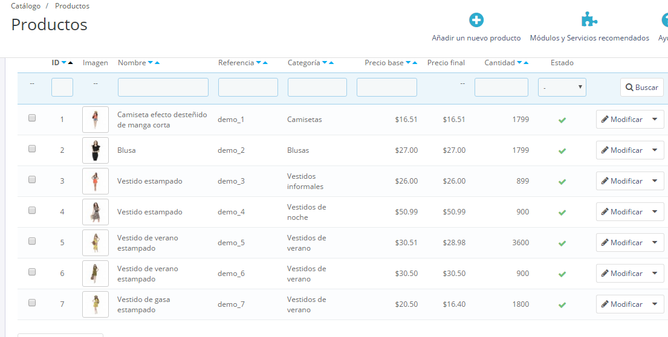
Task: Sort Nombre column ascending arrow
Action: pos(157,63)
